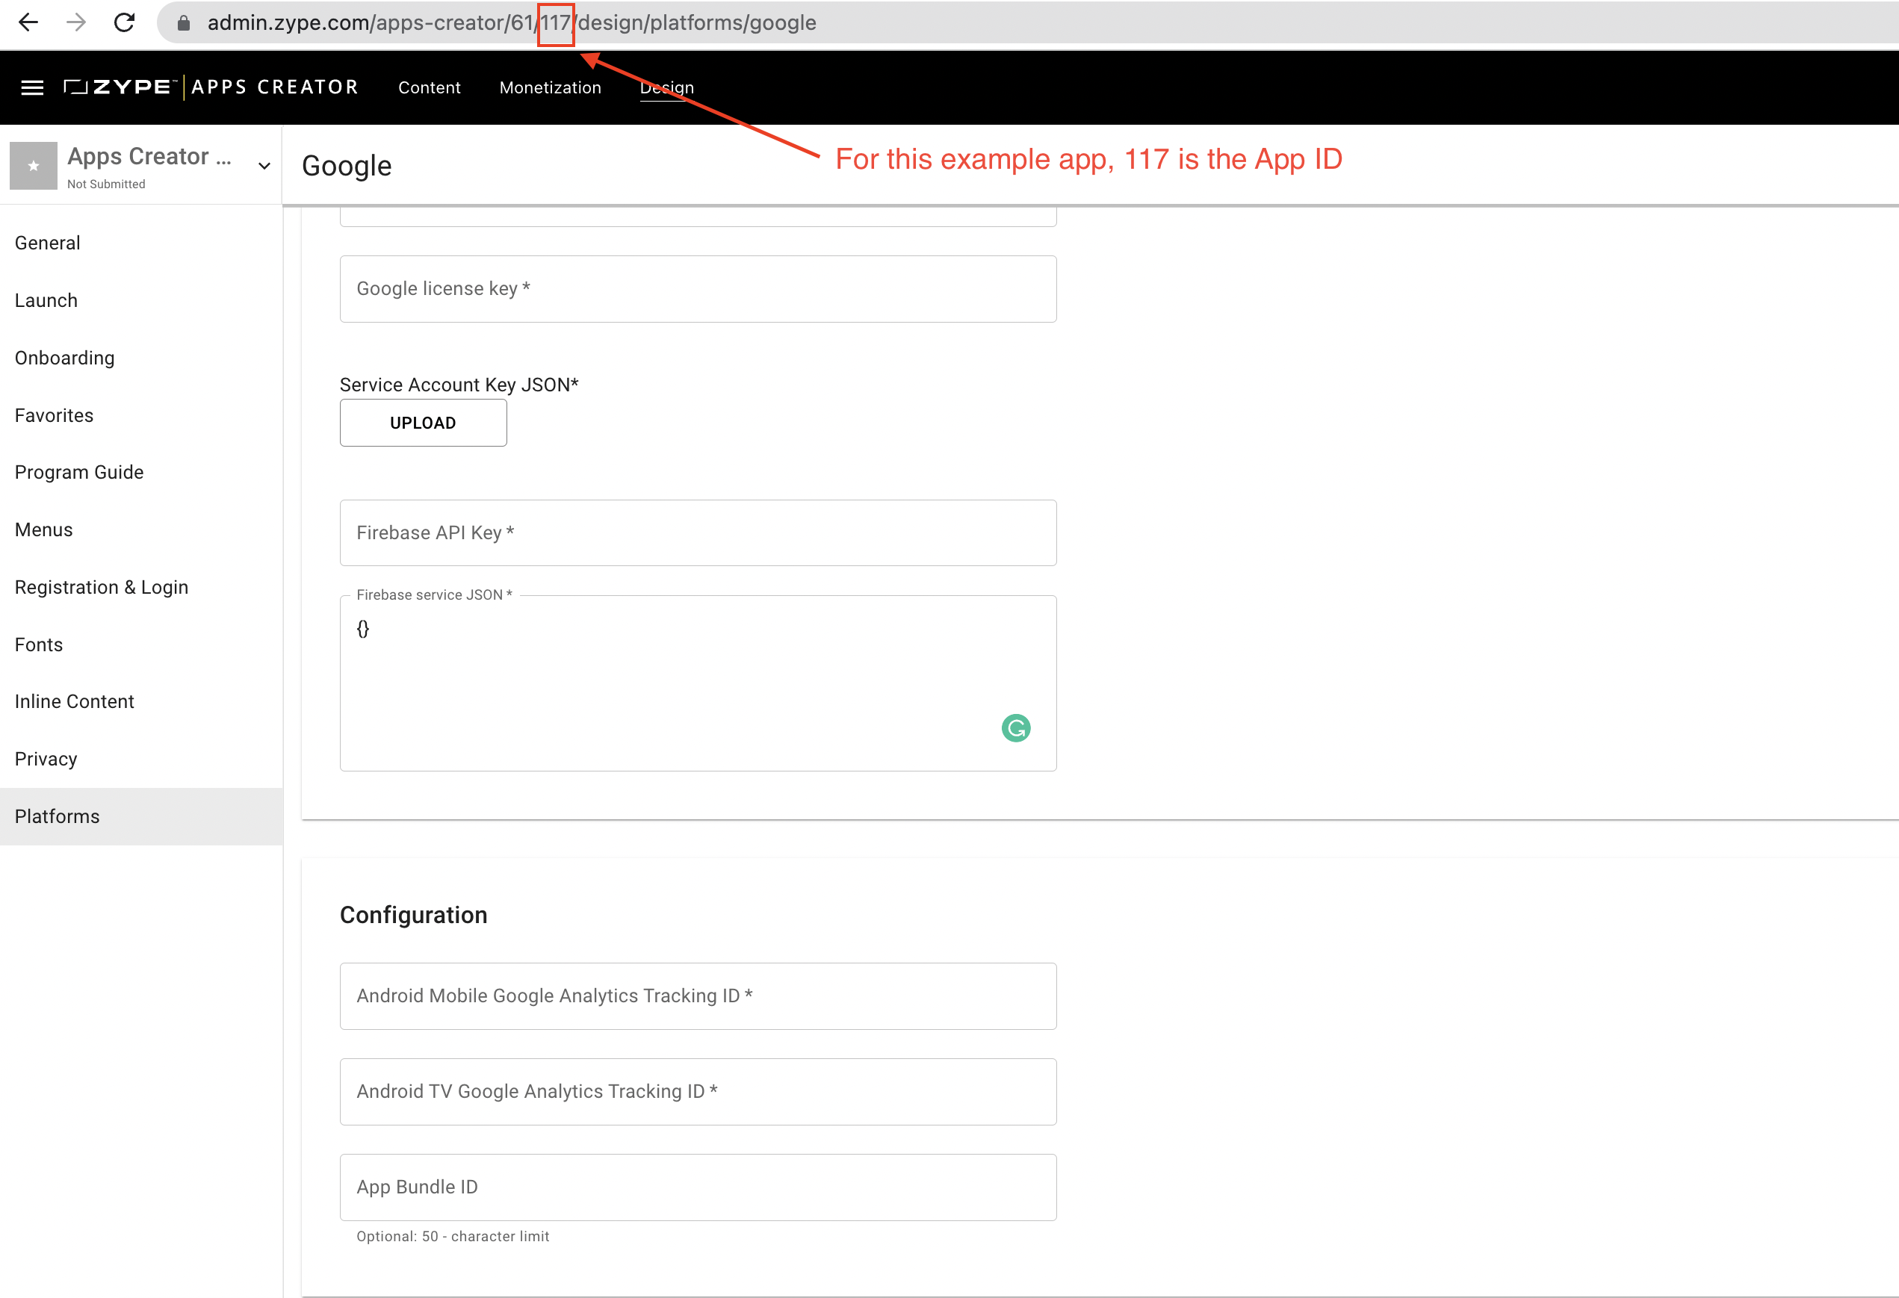This screenshot has width=1899, height=1298.
Task: Open Inline Content settings
Action: click(x=141, y=702)
